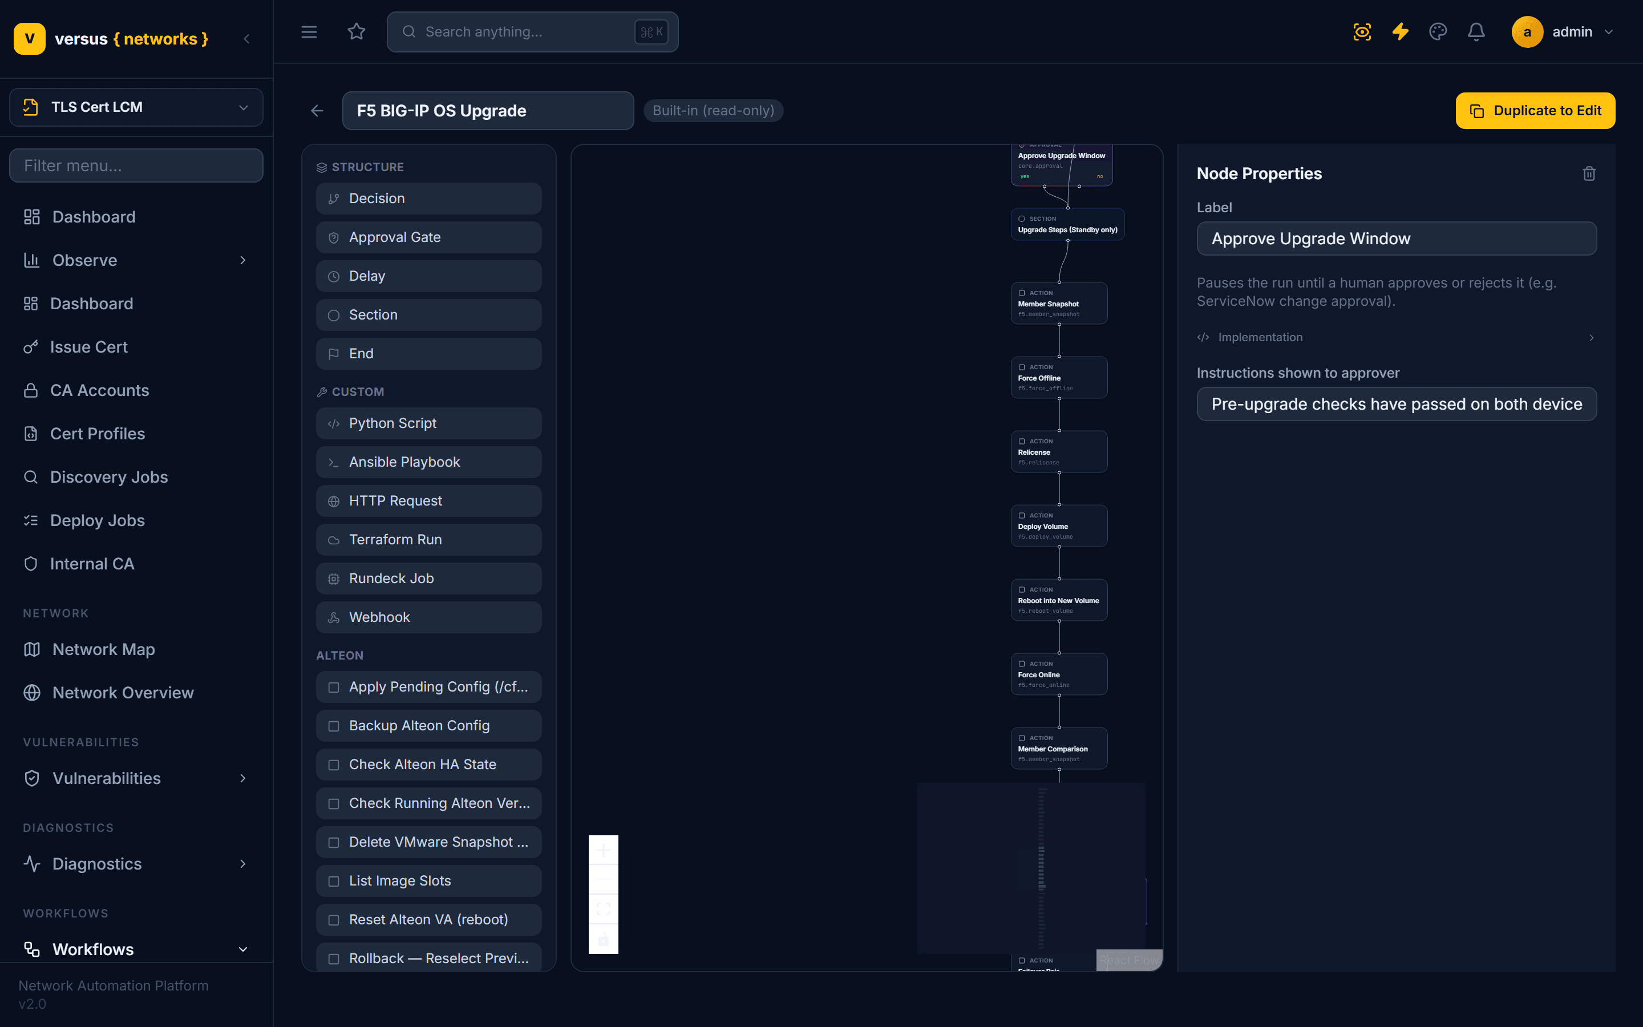This screenshot has width=1643, height=1027.
Task: Click the lightning bolt quick actions icon
Action: 1400,32
